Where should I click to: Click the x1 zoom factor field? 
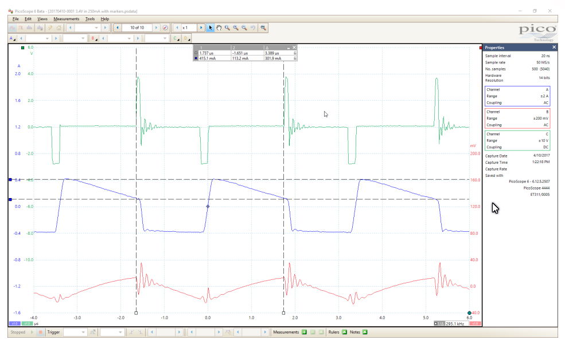coord(189,27)
